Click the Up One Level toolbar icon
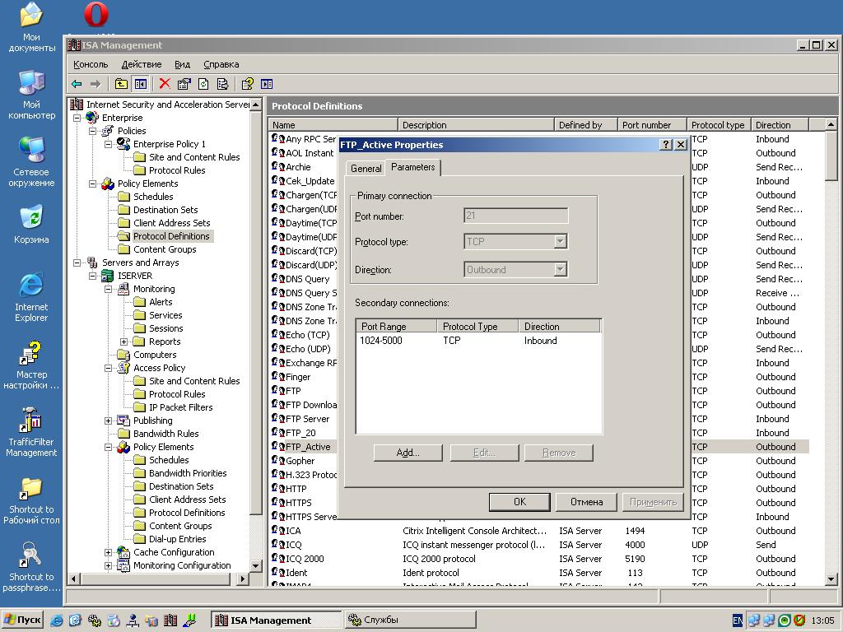 (121, 84)
